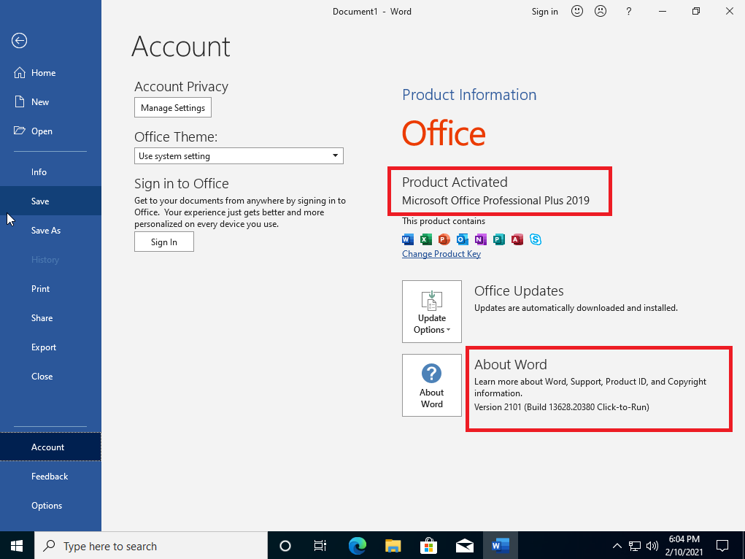Open the Windows Start menu
This screenshot has height=559, width=745.
[17, 546]
